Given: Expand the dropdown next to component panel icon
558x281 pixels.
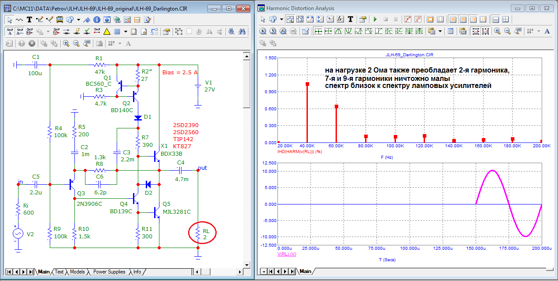Looking at the screenshot, I should point(78,19).
